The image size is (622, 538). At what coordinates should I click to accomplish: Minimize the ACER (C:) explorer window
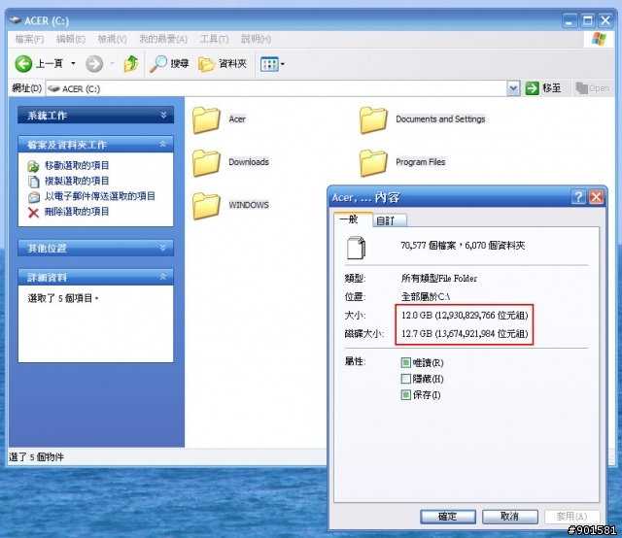tap(569, 20)
